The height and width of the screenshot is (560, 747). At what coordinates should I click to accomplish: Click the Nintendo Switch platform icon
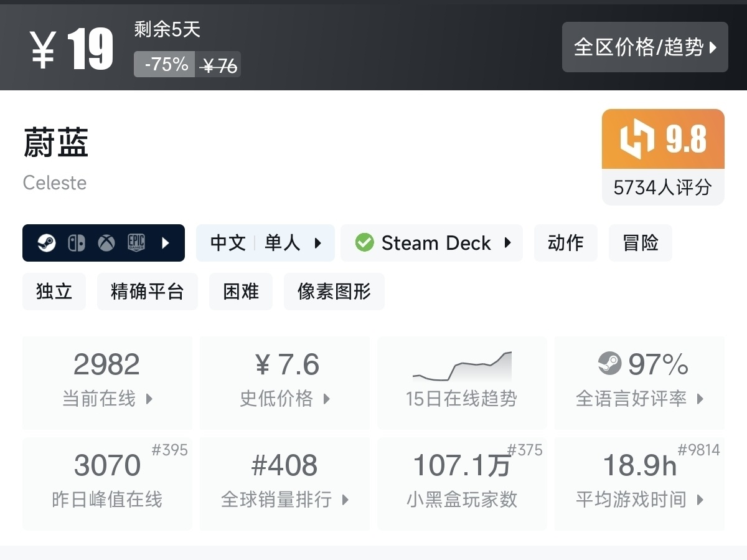pos(77,243)
